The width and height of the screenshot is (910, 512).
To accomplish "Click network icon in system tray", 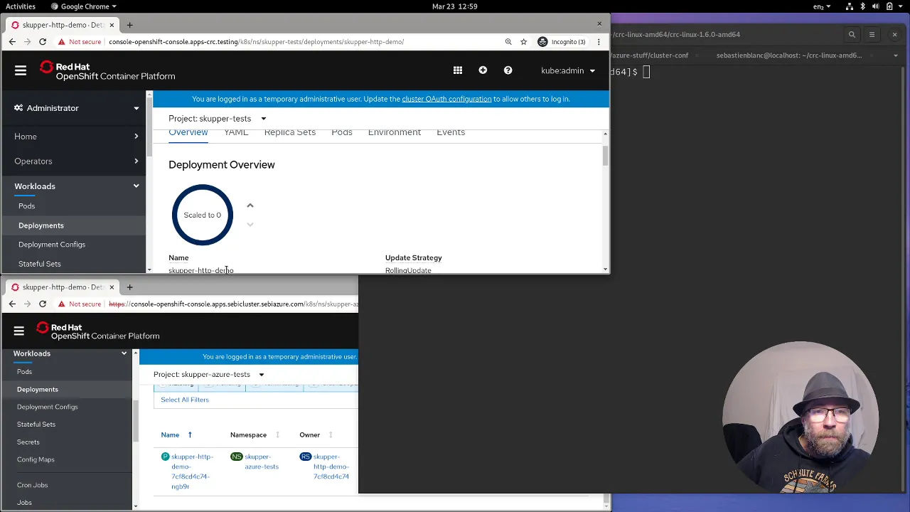I will coord(850,6).
